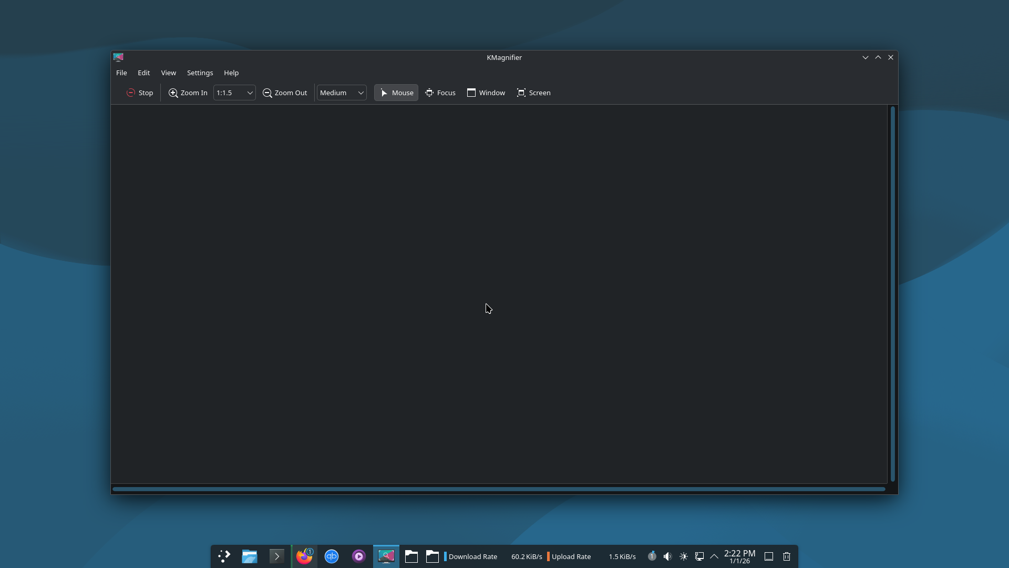Open the Settings menu
The width and height of the screenshot is (1009, 568).
click(200, 73)
